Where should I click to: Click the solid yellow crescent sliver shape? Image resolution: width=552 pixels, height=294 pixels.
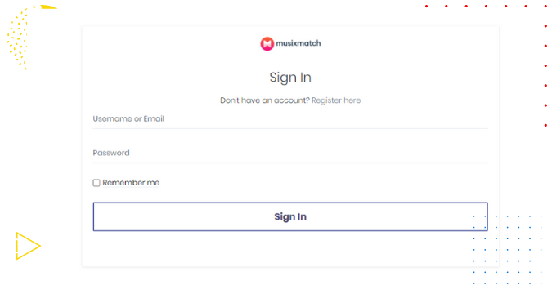48,7
